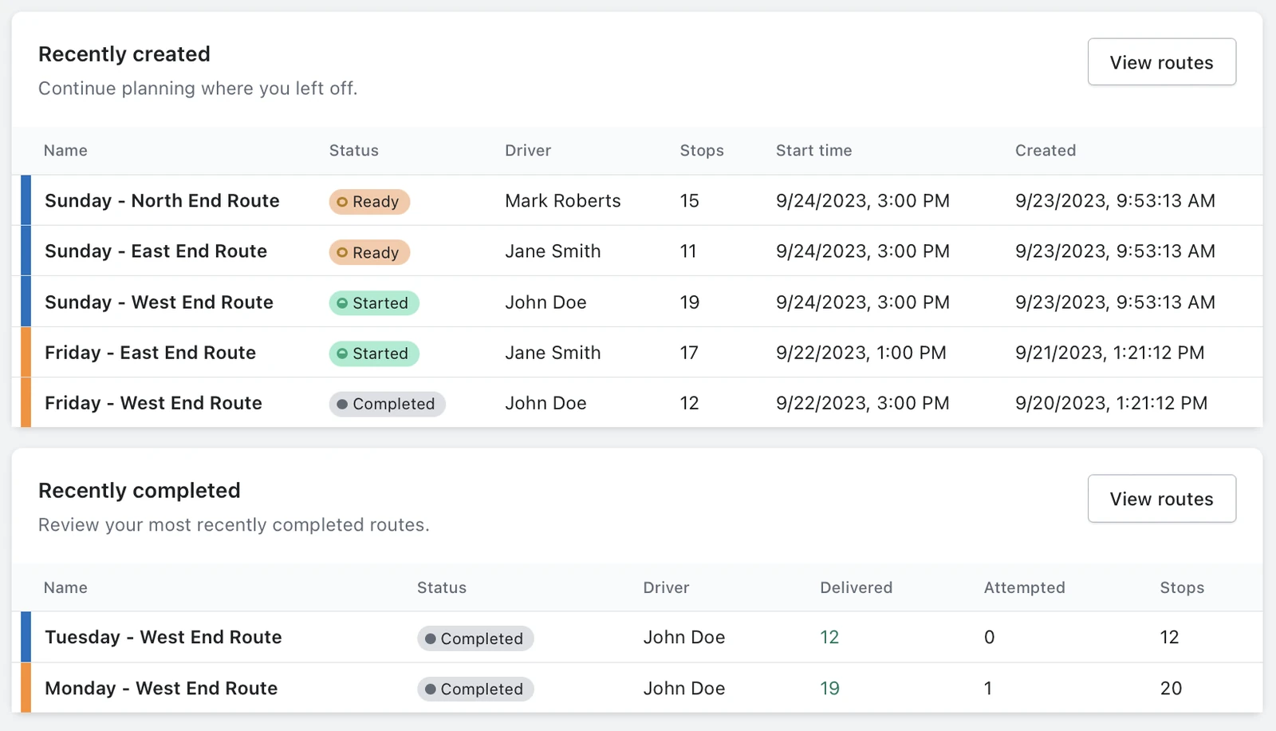Click Ready badge for Sunday East End
1276x731 pixels.
point(369,252)
